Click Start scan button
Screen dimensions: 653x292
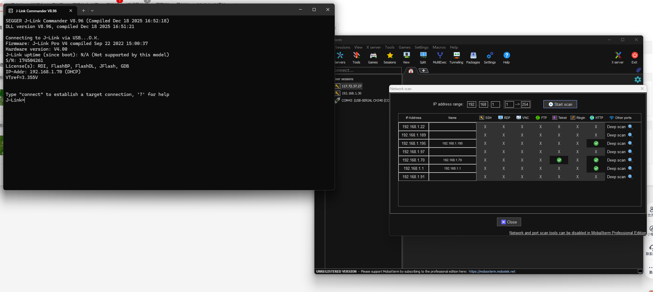(560, 104)
